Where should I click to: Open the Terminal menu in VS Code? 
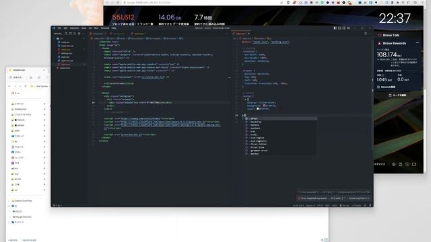click(x=105, y=28)
